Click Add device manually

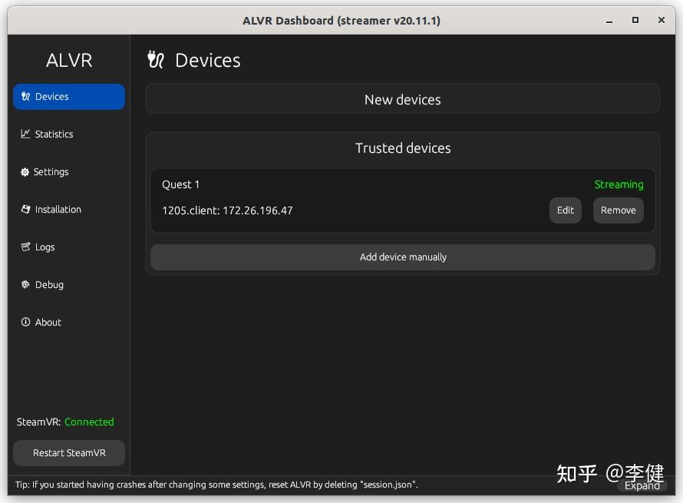[x=403, y=256]
